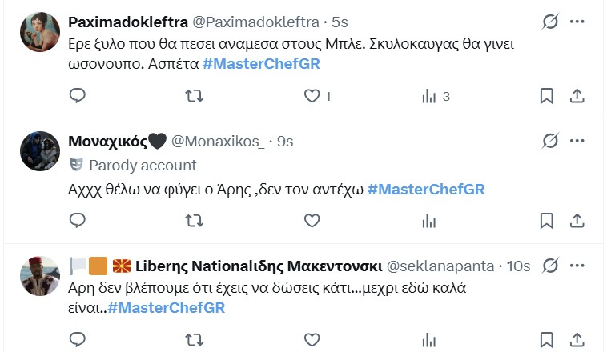Open #MasterChefGR hashtag in Paximadokleftra's tweet
Screen dimensions: 615x352
click(x=261, y=64)
